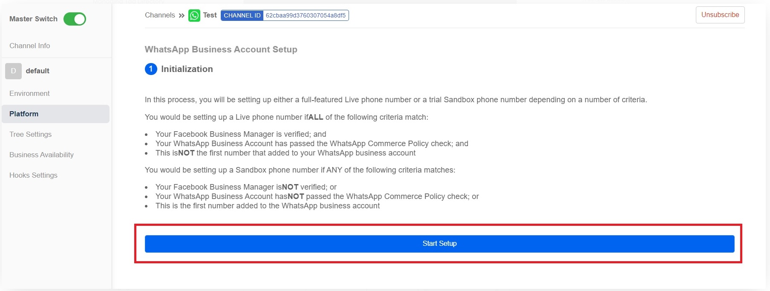The width and height of the screenshot is (770, 291).
Task: Click the channel ID value 62cbaa99d3760307054a8df5
Action: pyautogui.click(x=306, y=16)
